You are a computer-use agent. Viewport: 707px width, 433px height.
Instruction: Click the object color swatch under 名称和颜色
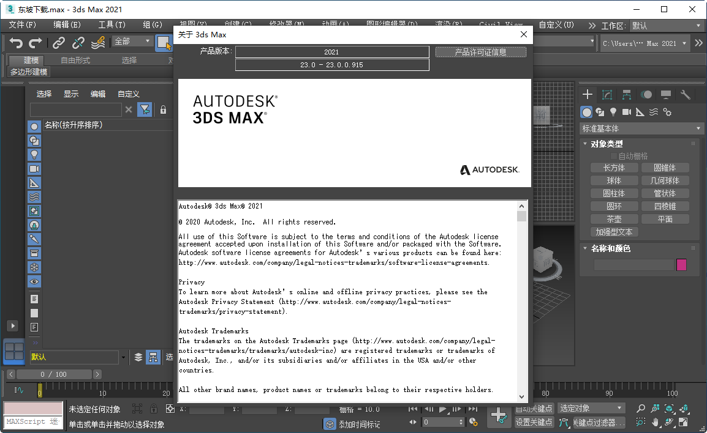(x=682, y=264)
